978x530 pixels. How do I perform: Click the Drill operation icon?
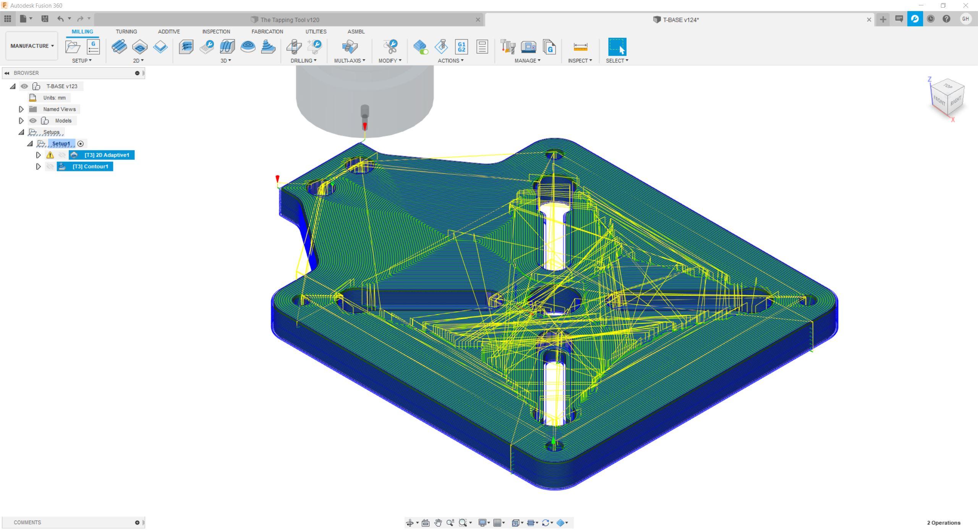pos(294,47)
